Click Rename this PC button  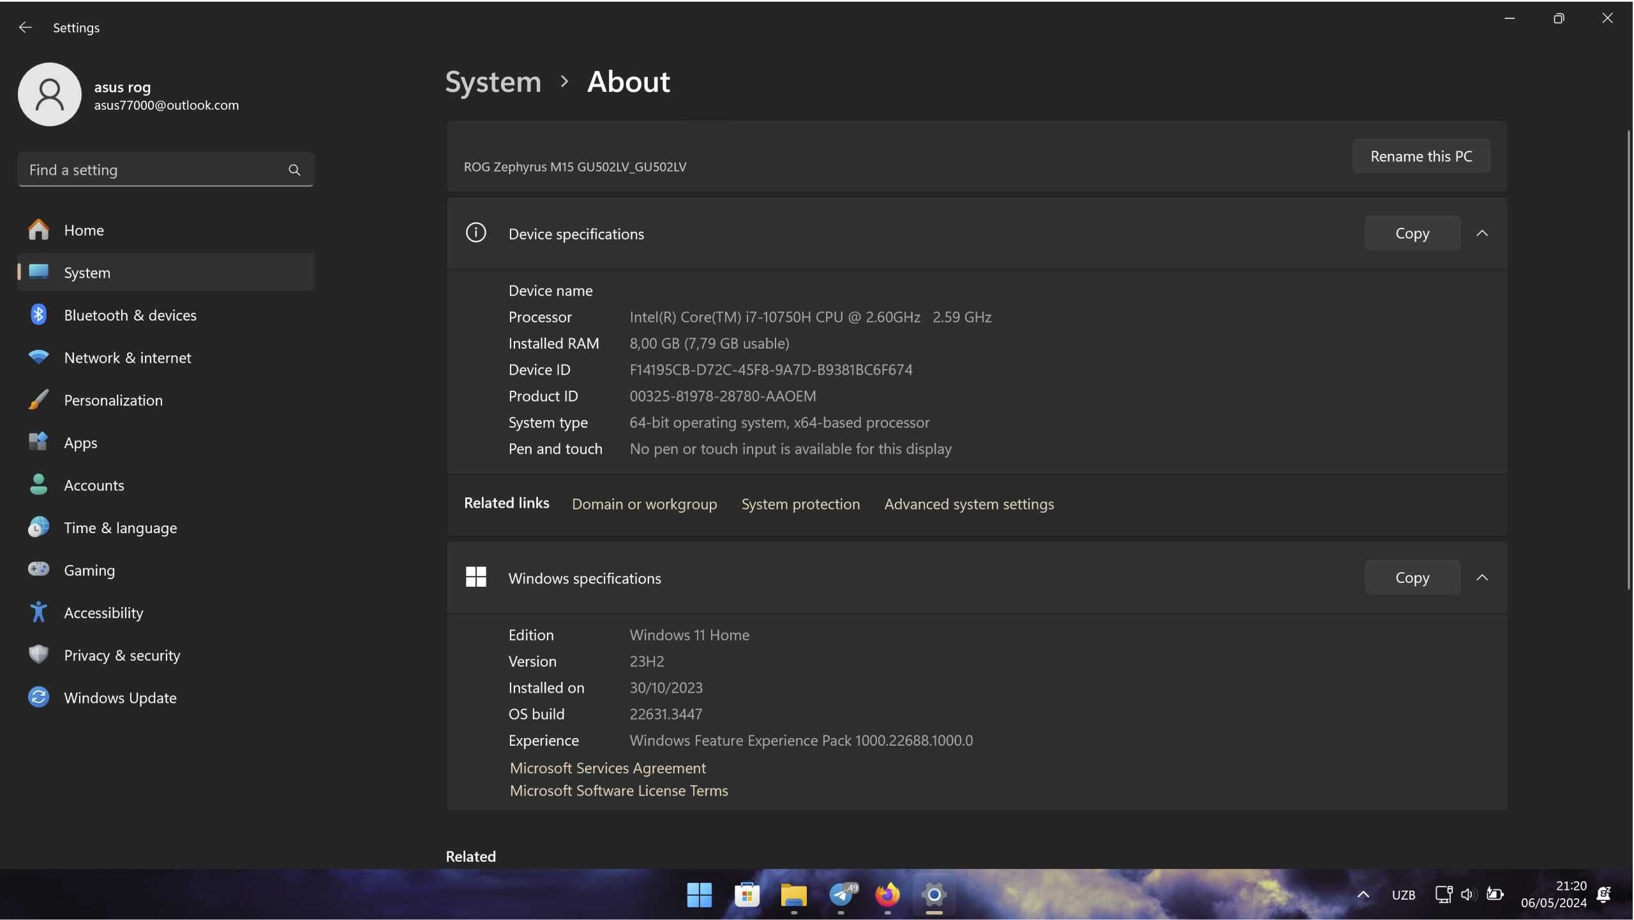[x=1421, y=155]
